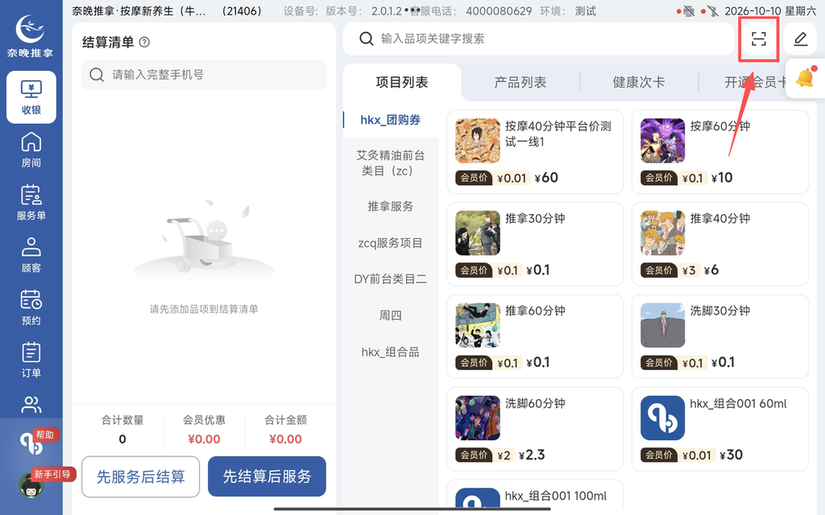Screen dimensions: 825x515
Task: Add 按摩40分钟平台价测试一线1 to the list
Action: click(x=535, y=152)
